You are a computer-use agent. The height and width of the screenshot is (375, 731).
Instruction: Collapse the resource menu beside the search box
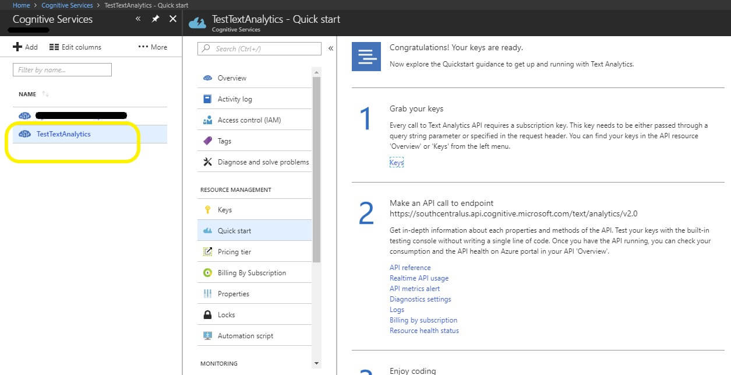[330, 48]
